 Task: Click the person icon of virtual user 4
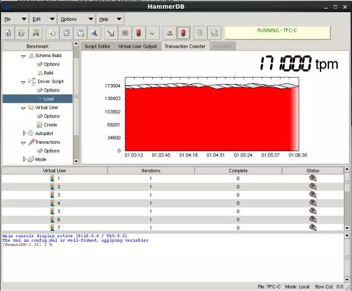52,203
